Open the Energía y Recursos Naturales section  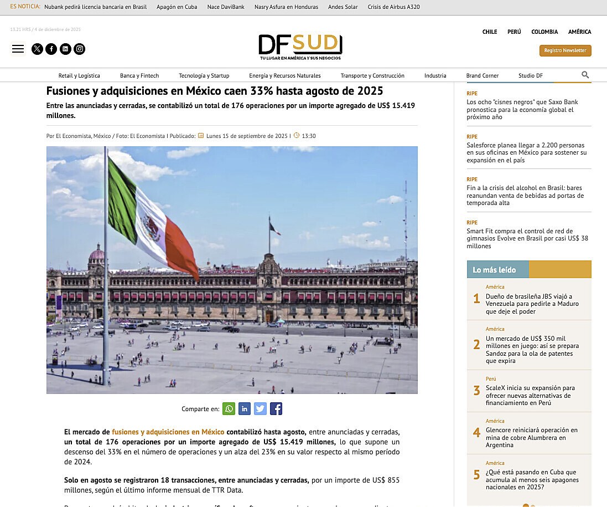pos(286,75)
